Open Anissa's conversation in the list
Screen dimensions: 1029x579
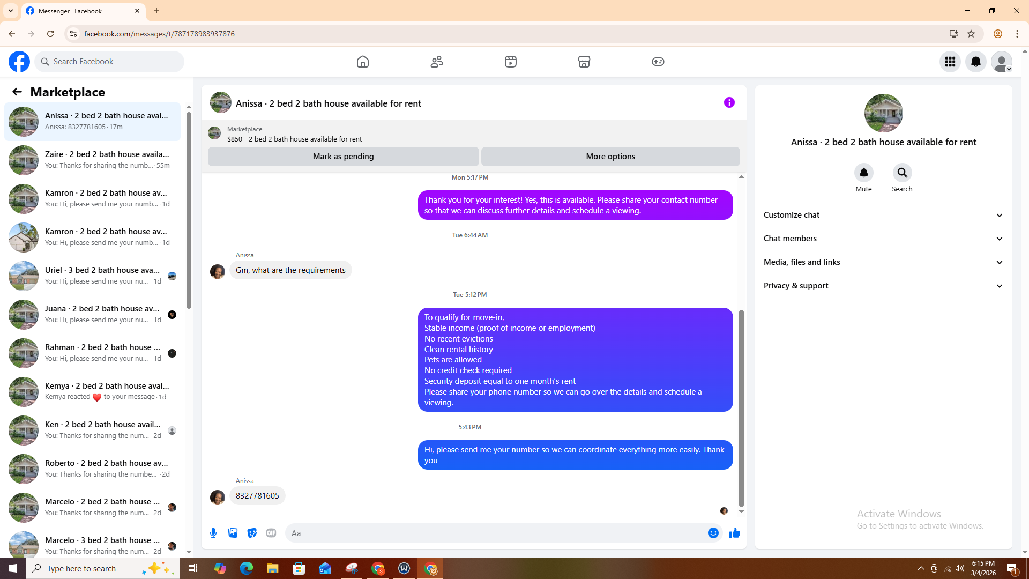[92, 121]
